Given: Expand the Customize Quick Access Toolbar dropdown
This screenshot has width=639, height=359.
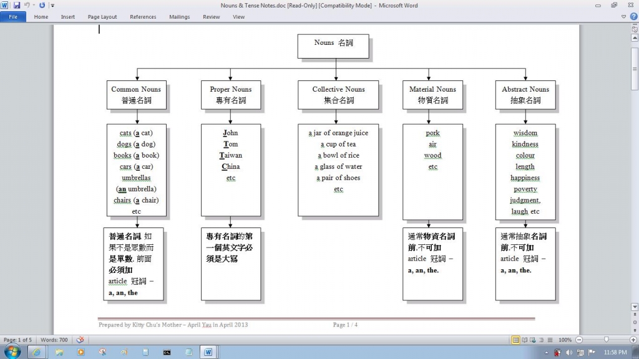Looking at the screenshot, I should tap(53, 6).
